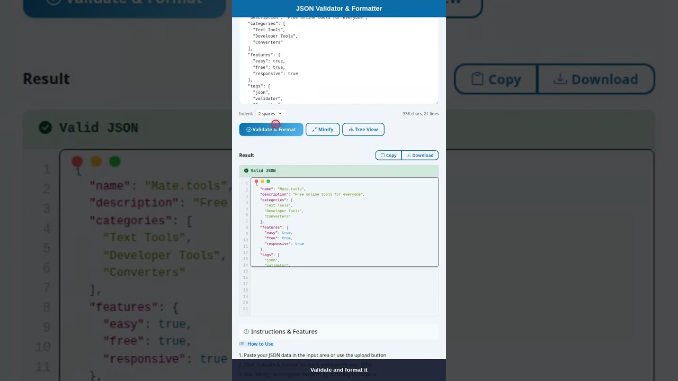Click the 'Valid JSON' status text in the Result banner
The height and width of the screenshot is (381, 678).
tap(263, 171)
